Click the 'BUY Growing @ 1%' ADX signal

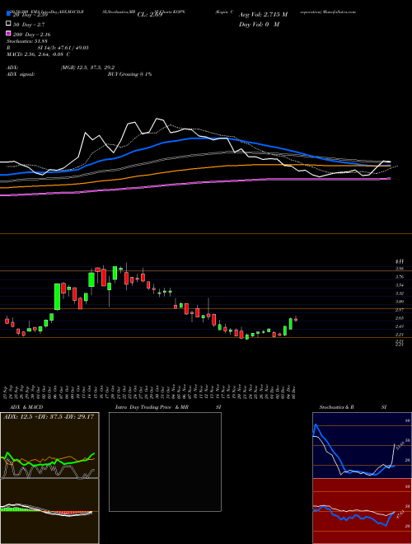coord(129,74)
